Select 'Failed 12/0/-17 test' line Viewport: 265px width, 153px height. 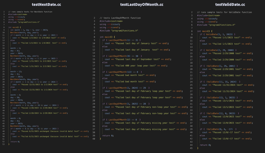click(227, 139)
